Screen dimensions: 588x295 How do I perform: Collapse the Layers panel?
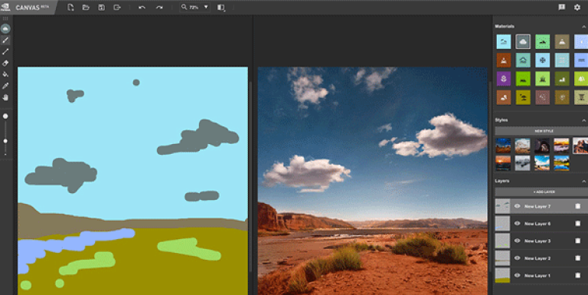pos(584,181)
